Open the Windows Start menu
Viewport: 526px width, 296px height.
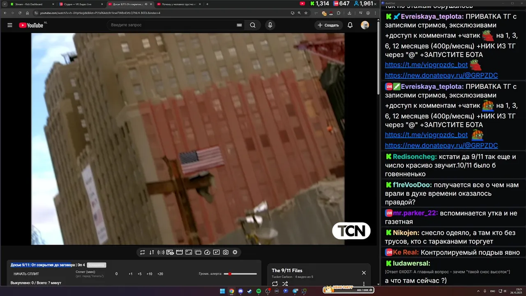click(222, 291)
